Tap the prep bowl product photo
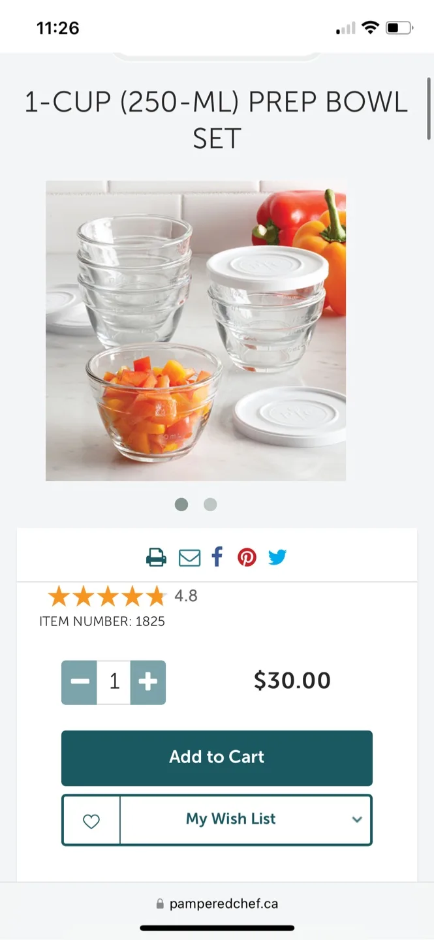Viewport: 434px width, 940px height. [196, 331]
